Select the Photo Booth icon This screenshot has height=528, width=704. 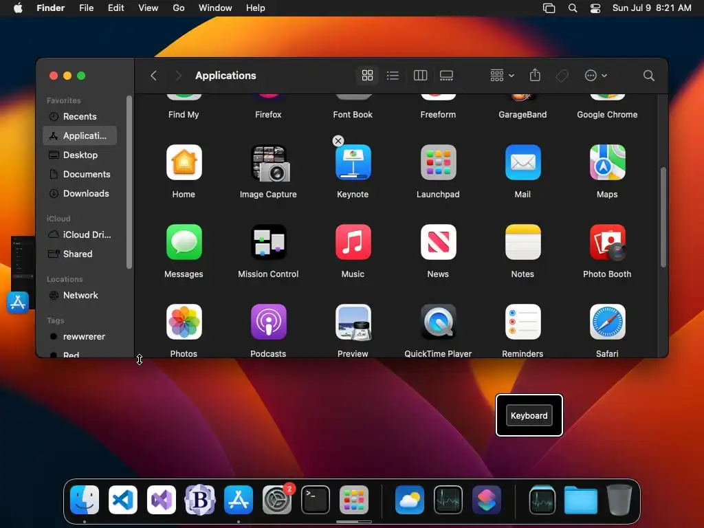(x=607, y=242)
